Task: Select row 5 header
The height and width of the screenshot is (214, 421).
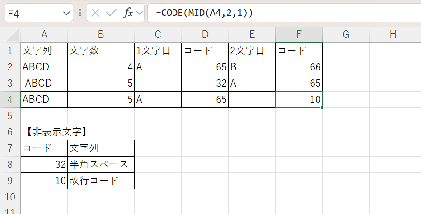Action: [10, 116]
